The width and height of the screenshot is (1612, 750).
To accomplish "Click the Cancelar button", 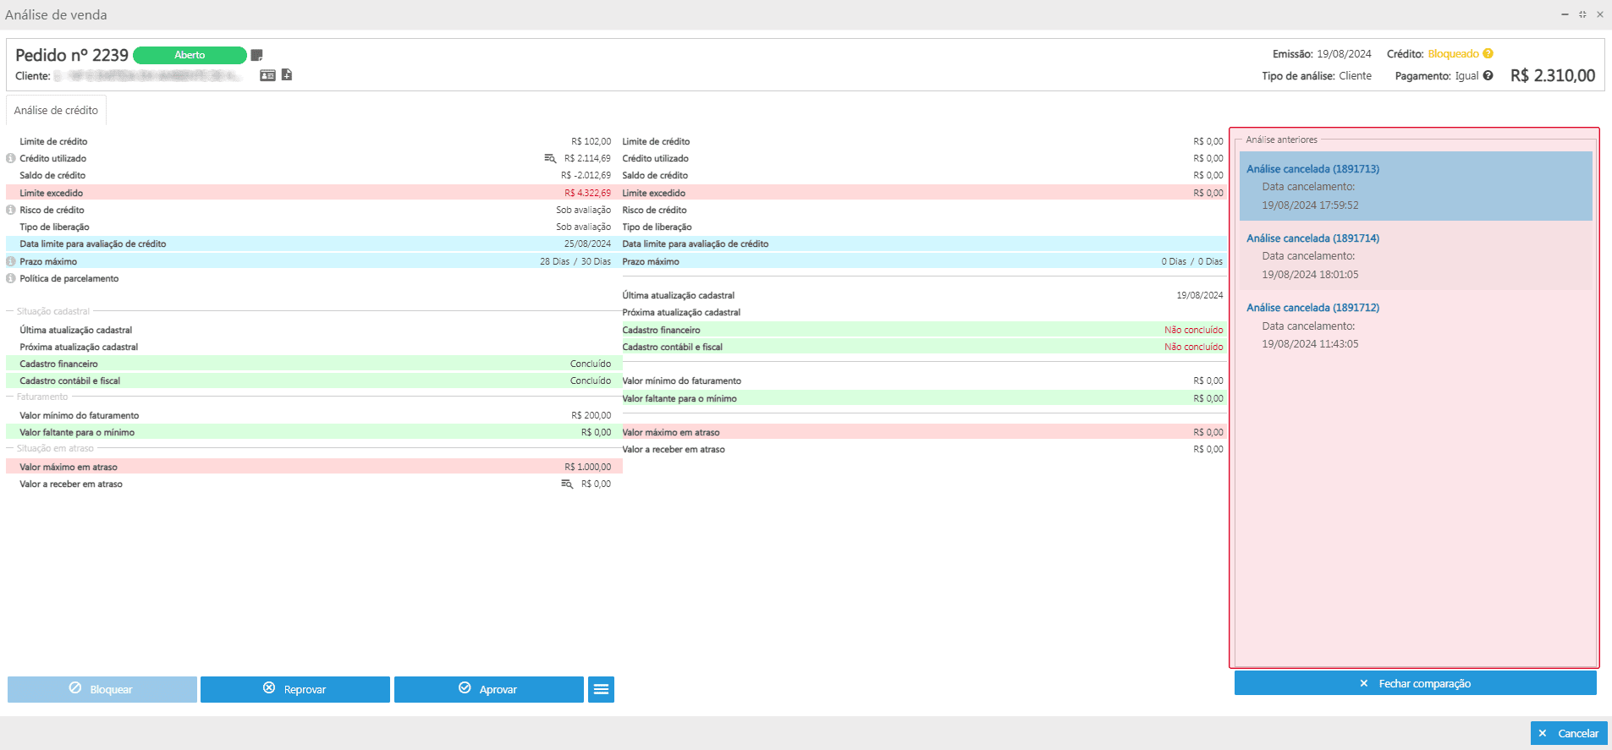I will (x=1568, y=733).
